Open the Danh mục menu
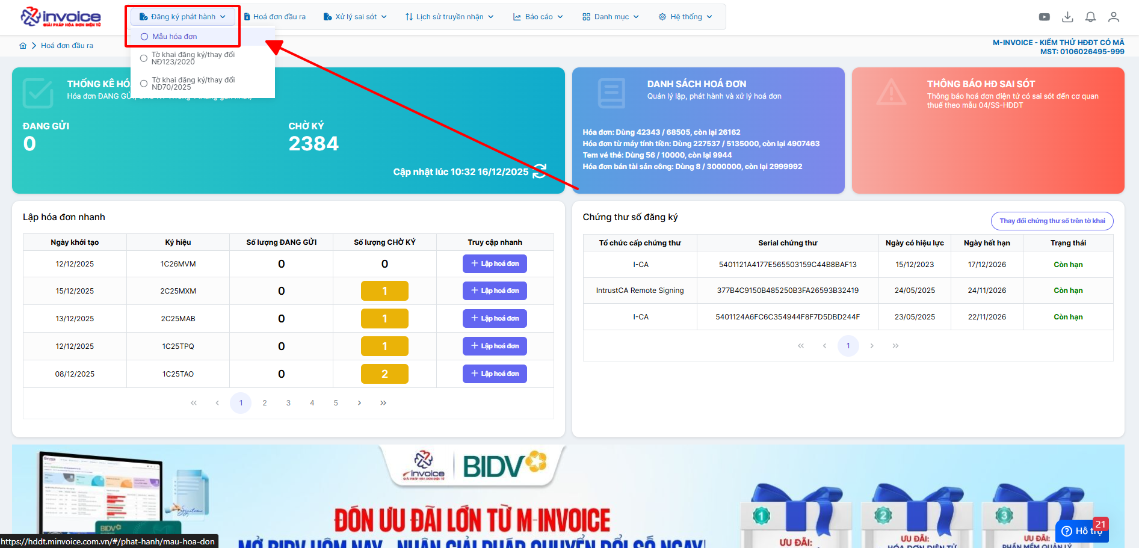 pos(611,17)
